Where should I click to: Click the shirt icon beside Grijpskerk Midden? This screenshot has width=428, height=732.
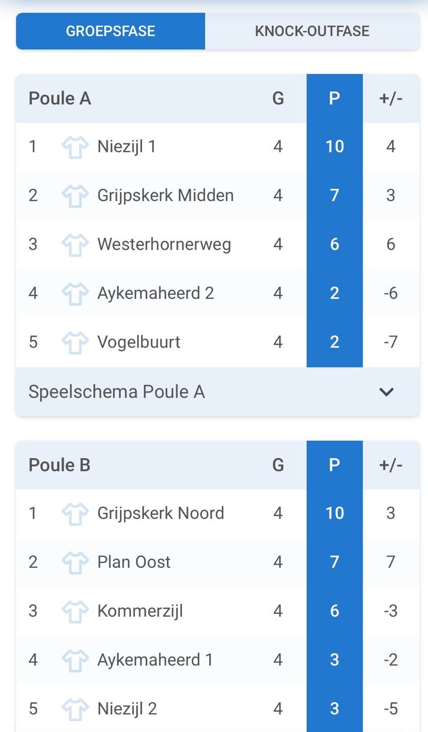(x=75, y=196)
